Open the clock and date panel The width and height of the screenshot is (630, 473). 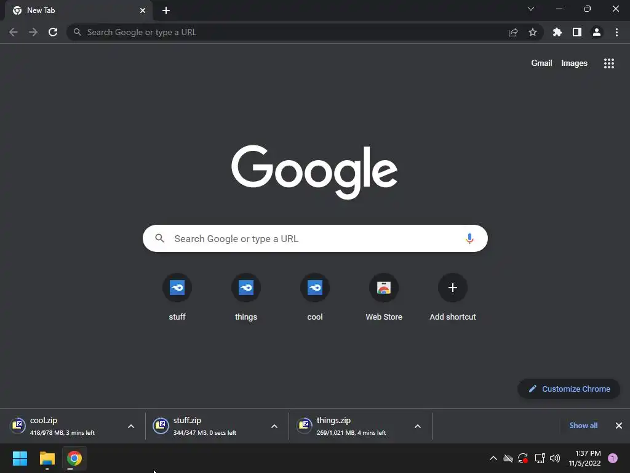tap(584, 458)
